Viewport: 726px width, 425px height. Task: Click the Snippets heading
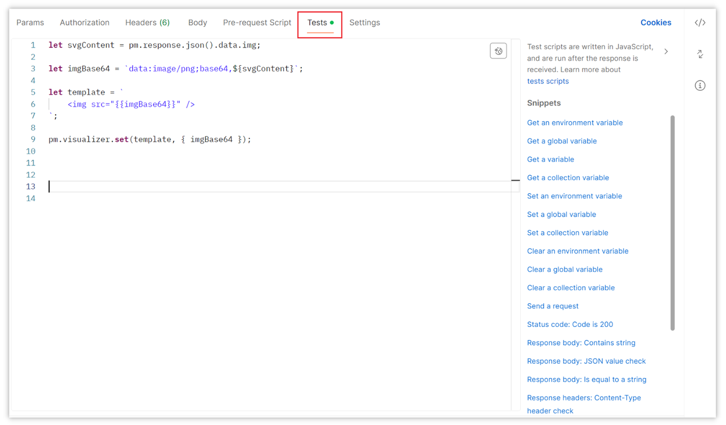pyautogui.click(x=544, y=103)
